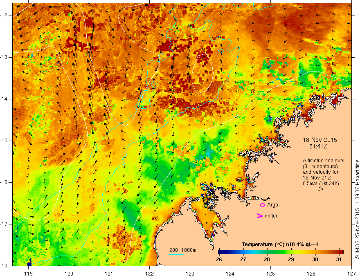Image resolution: width=360 pixels, height=278 pixels.
Task: Click the magenta Argo circle legend symbol
Action: pyautogui.click(x=262, y=205)
